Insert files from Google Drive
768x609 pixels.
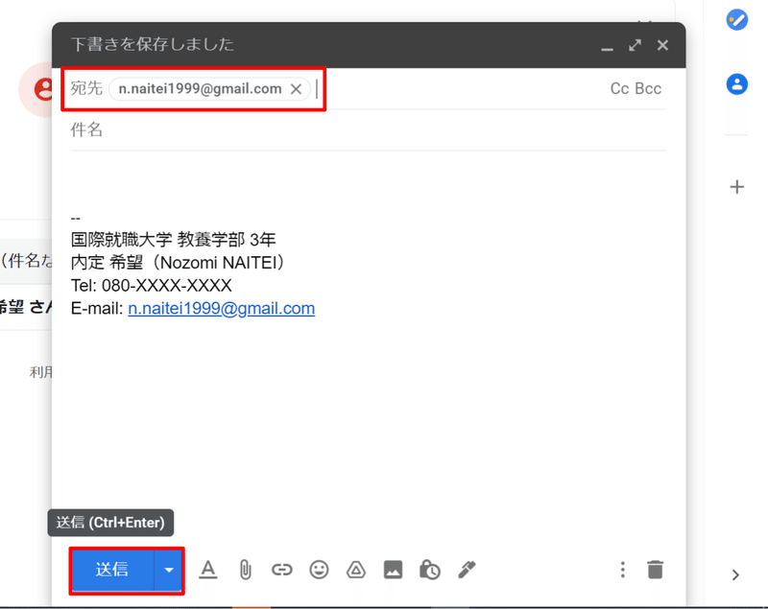pos(356,569)
